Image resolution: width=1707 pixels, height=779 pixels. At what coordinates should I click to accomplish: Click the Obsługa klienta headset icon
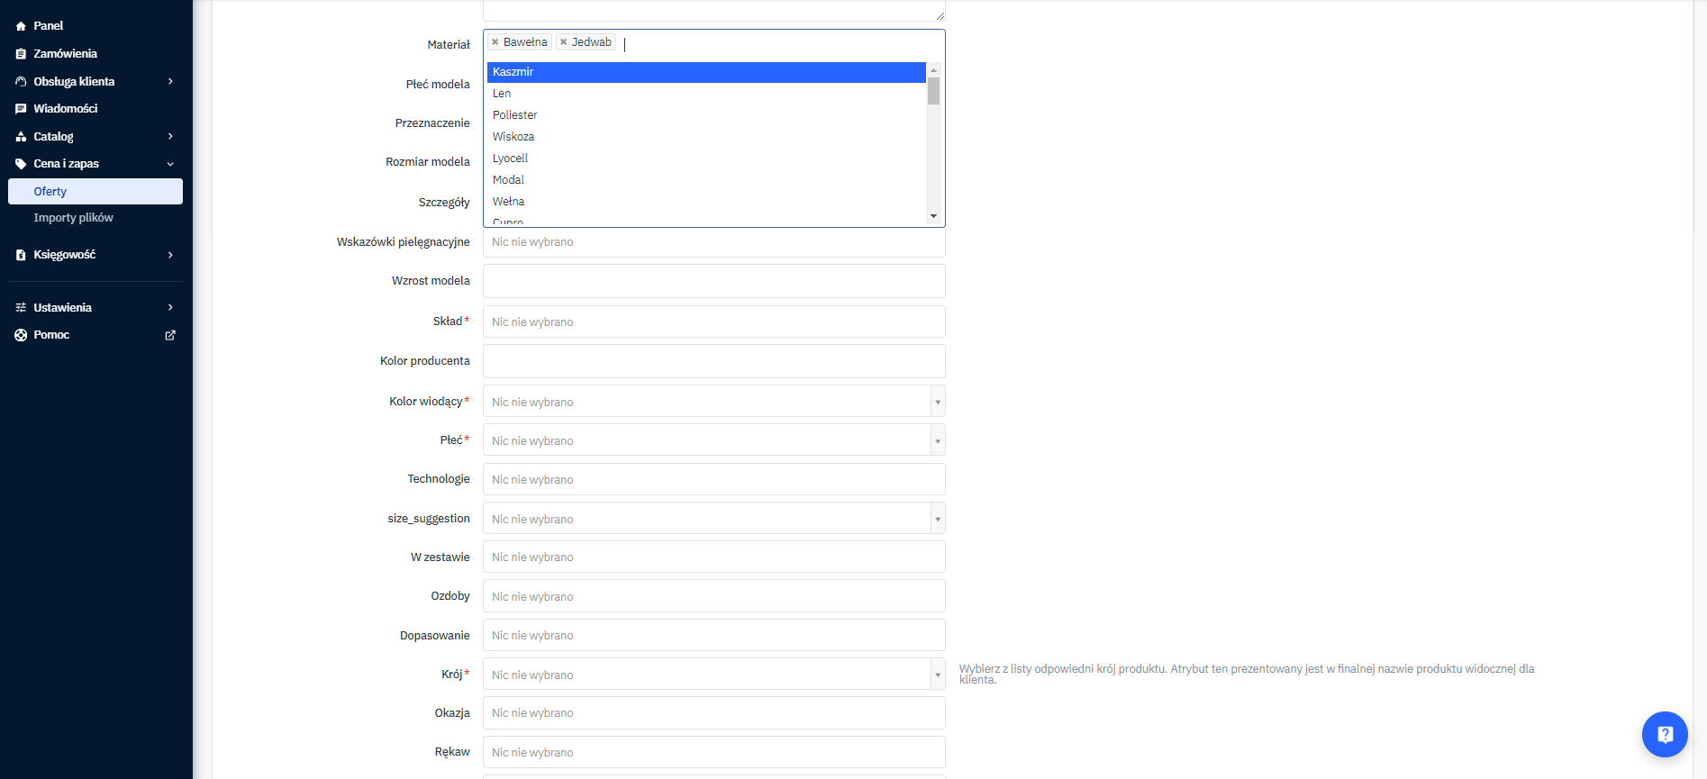tap(21, 82)
